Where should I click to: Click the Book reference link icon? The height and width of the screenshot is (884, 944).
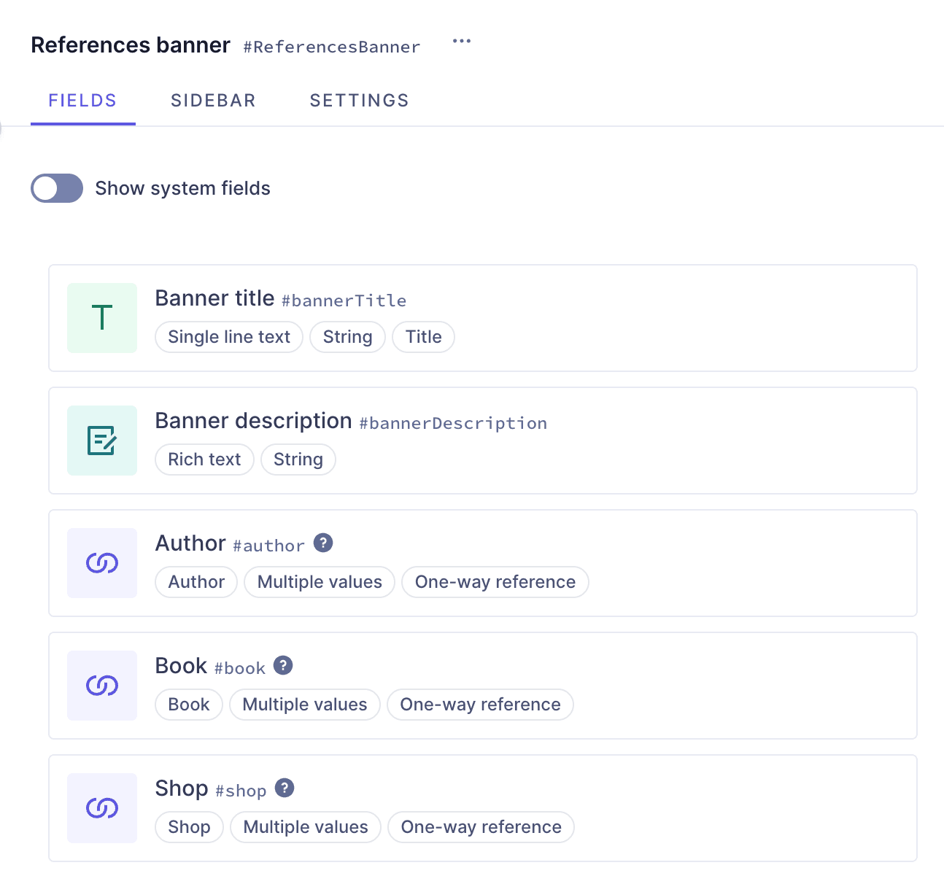(101, 685)
